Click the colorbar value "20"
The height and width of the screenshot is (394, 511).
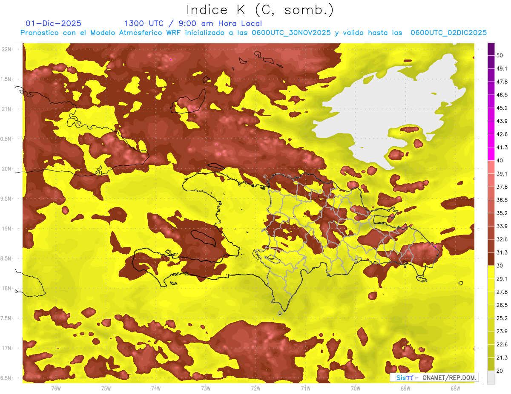(x=500, y=371)
